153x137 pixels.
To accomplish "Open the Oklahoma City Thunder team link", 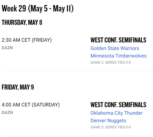I will pyautogui.click(x=116, y=113).
